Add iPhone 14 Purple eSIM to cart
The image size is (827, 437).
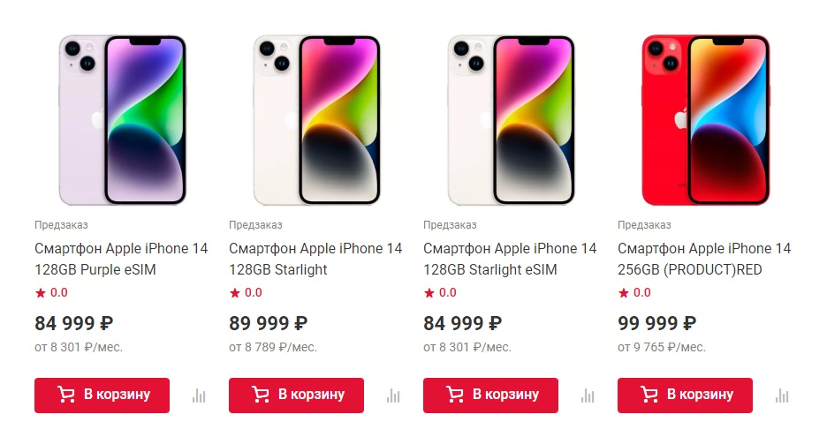[x=102, y=396]
